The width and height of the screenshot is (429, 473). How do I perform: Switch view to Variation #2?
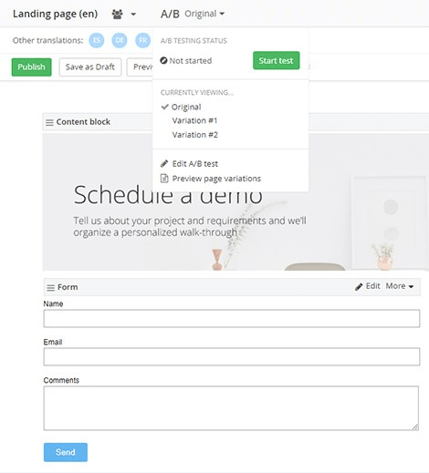195,135
